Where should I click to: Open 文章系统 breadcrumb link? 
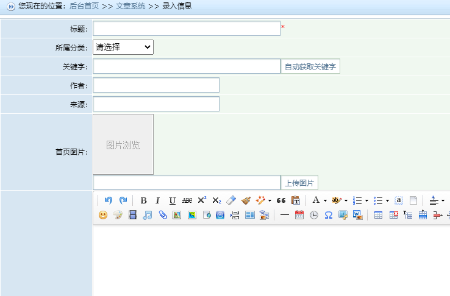[130, 6]
